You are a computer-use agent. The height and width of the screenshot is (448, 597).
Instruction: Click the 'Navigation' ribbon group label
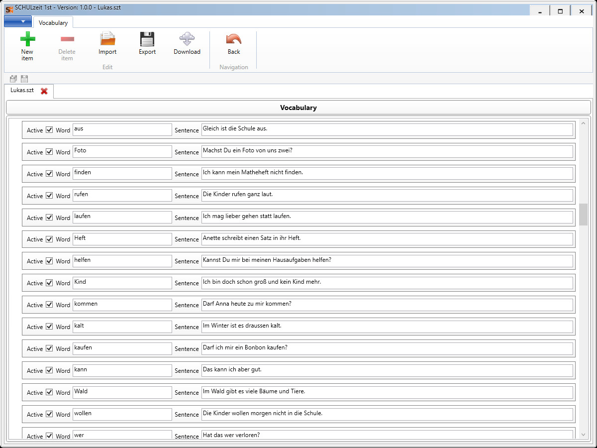coord(234,67)
